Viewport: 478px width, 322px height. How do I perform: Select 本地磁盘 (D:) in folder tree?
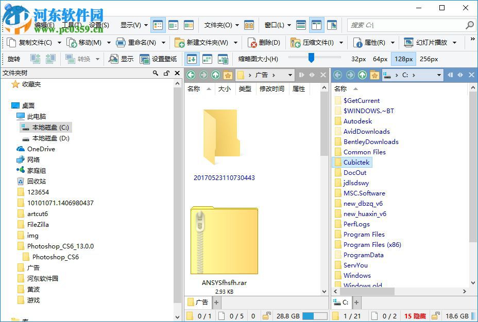50,138
